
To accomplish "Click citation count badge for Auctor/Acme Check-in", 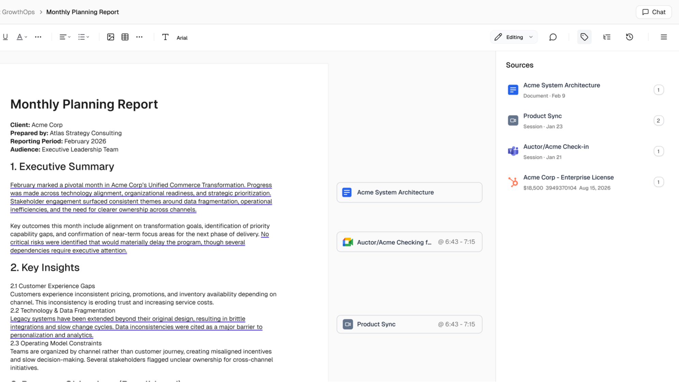I will 659,151.
